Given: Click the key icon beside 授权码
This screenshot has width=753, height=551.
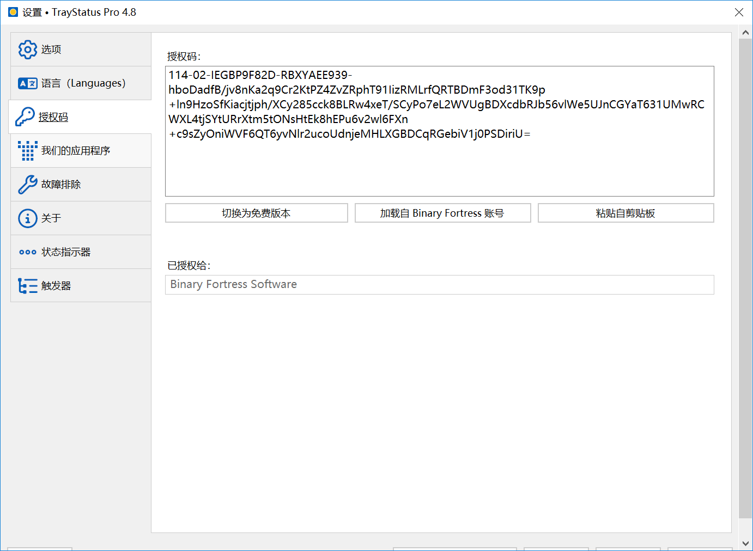Looking at the screenshot, I should [25, 117].
